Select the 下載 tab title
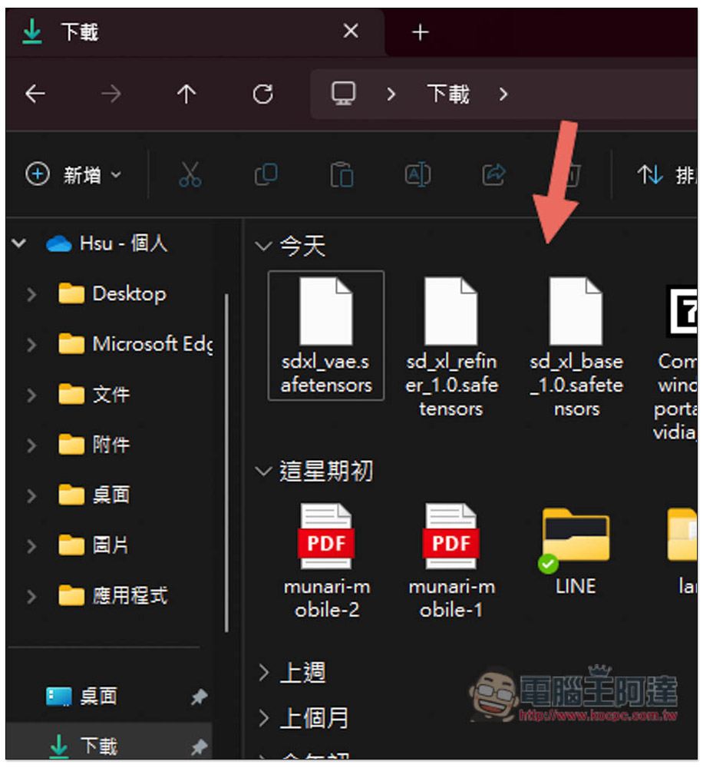This screenshot has height=768, width=703. click(x=80, y=32)
